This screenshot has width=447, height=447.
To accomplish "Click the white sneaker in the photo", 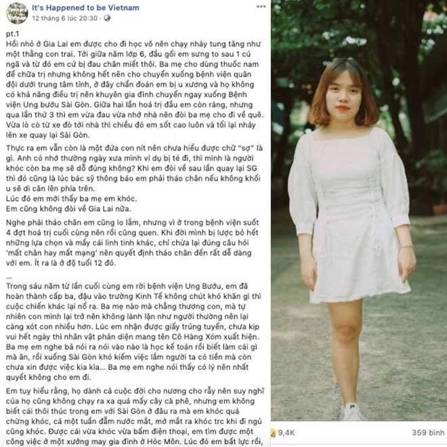I will [352, 412].
